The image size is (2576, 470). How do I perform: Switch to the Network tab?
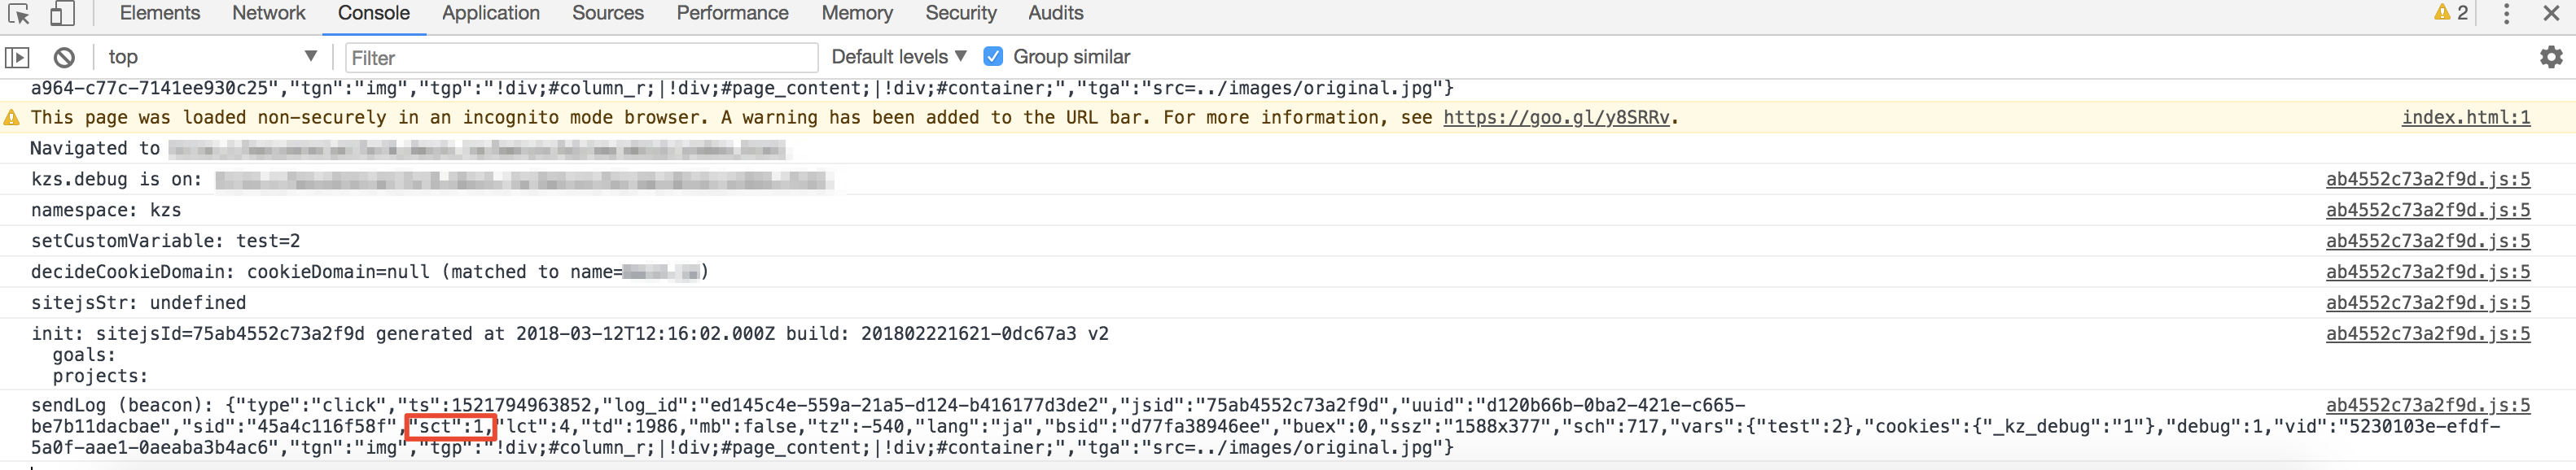coord(269,13)
